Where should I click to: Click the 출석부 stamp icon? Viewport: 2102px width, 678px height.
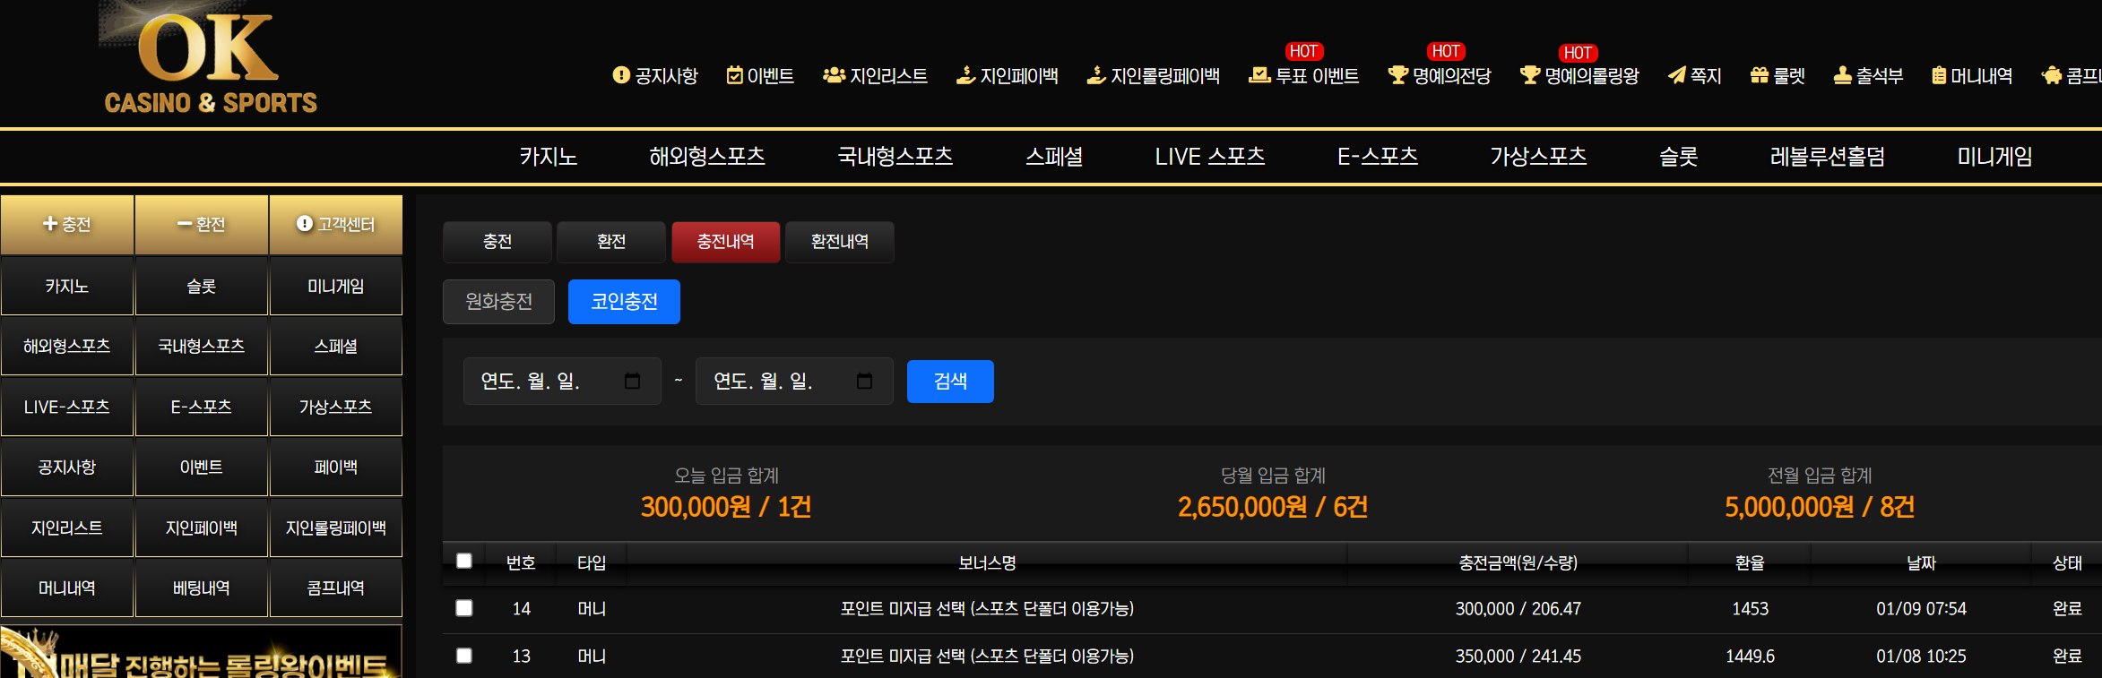1842,75
